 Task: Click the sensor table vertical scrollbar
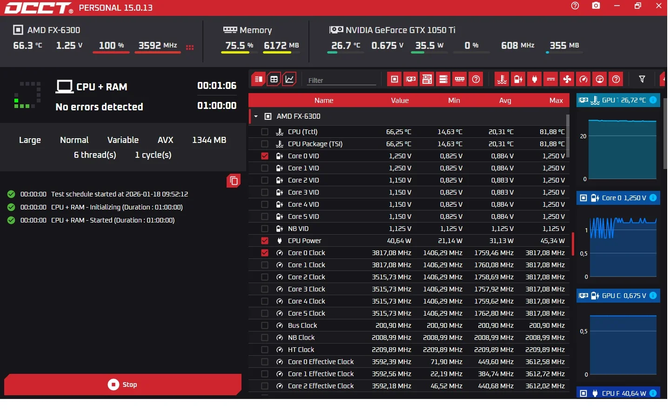(x=568, y=136)
